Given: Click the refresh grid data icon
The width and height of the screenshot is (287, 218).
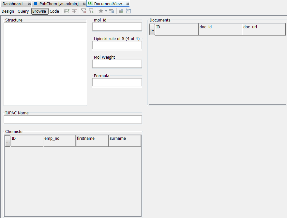Looking at the screenshot, I should [x=112, y=11].
